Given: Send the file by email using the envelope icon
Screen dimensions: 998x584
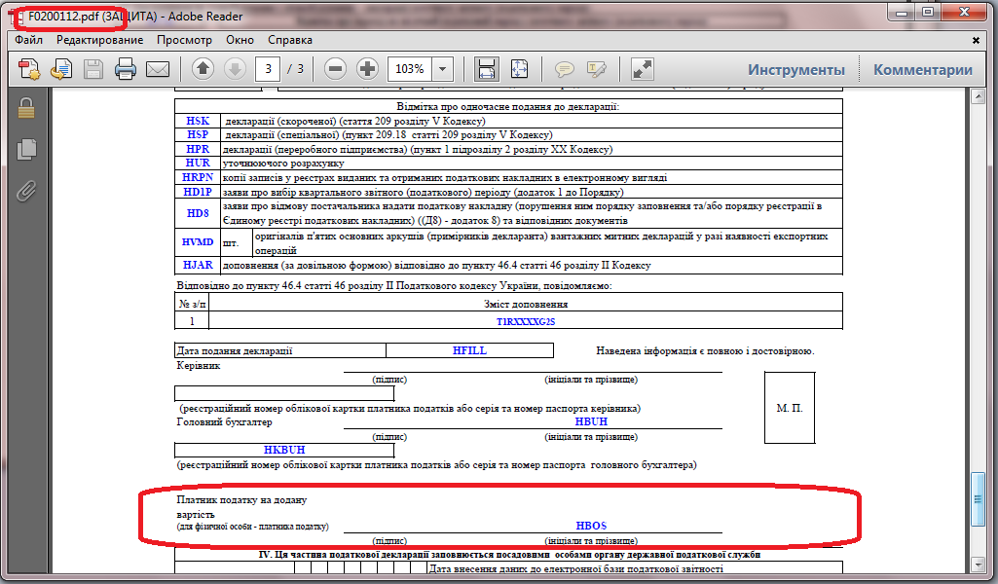Looking at the screenshot, I should point(158,69).
